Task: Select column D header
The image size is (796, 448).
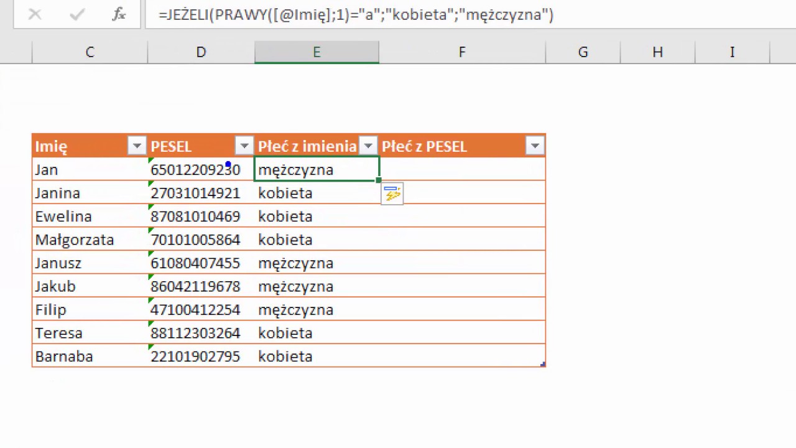Action: [x=201, y=52]
